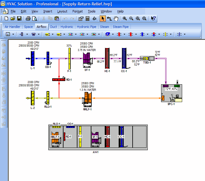
Task: Select the TBG-1 terminal box
Action: [x=147, y=58]
